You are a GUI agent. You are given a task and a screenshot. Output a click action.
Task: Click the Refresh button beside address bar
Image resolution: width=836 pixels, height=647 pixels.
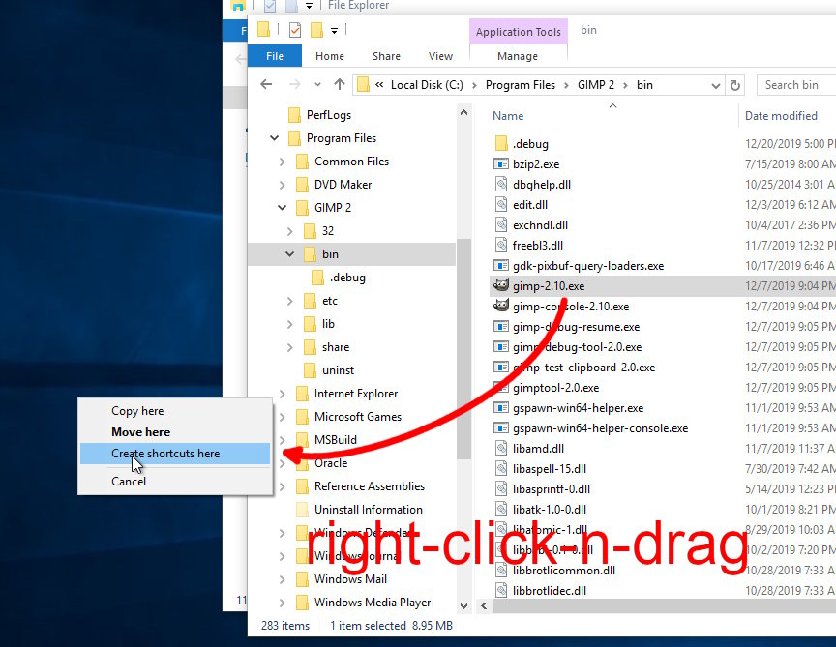click(x=735, y=85)
